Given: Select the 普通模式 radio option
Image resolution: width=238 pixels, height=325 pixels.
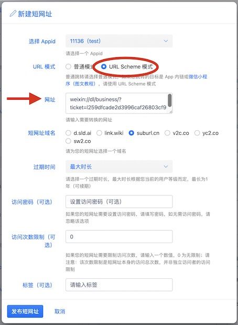Looking at the screenshot, I should pyautogui.click(x=68, y=67).
